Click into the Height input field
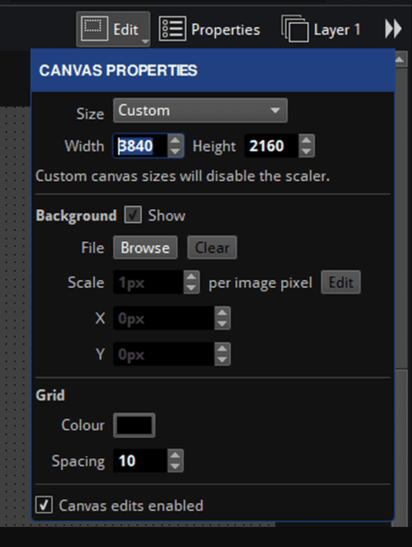 (271, 146)
